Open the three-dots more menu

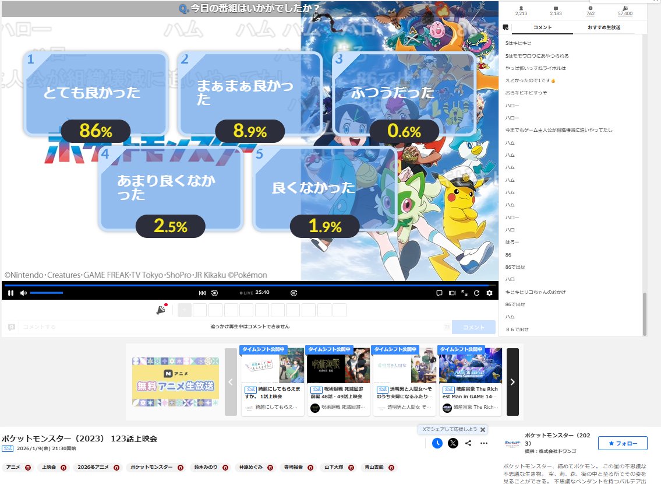click(x=483, y=443)
